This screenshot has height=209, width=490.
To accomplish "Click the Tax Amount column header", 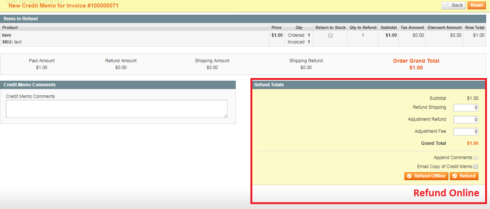I will (x=412, y=27).
